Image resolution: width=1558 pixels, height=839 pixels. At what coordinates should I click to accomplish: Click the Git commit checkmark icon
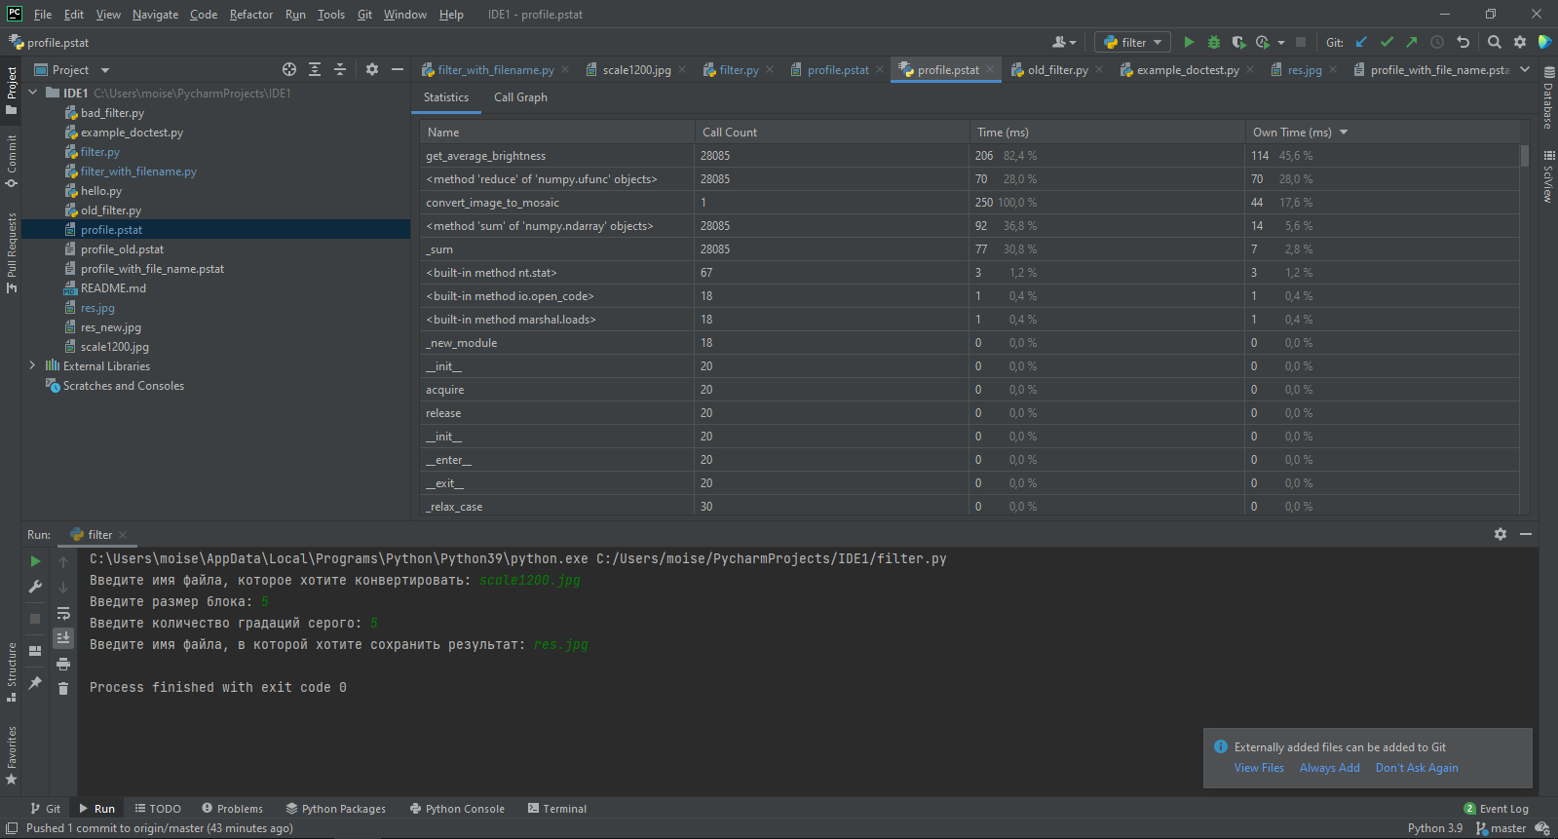pos(1387,42)
